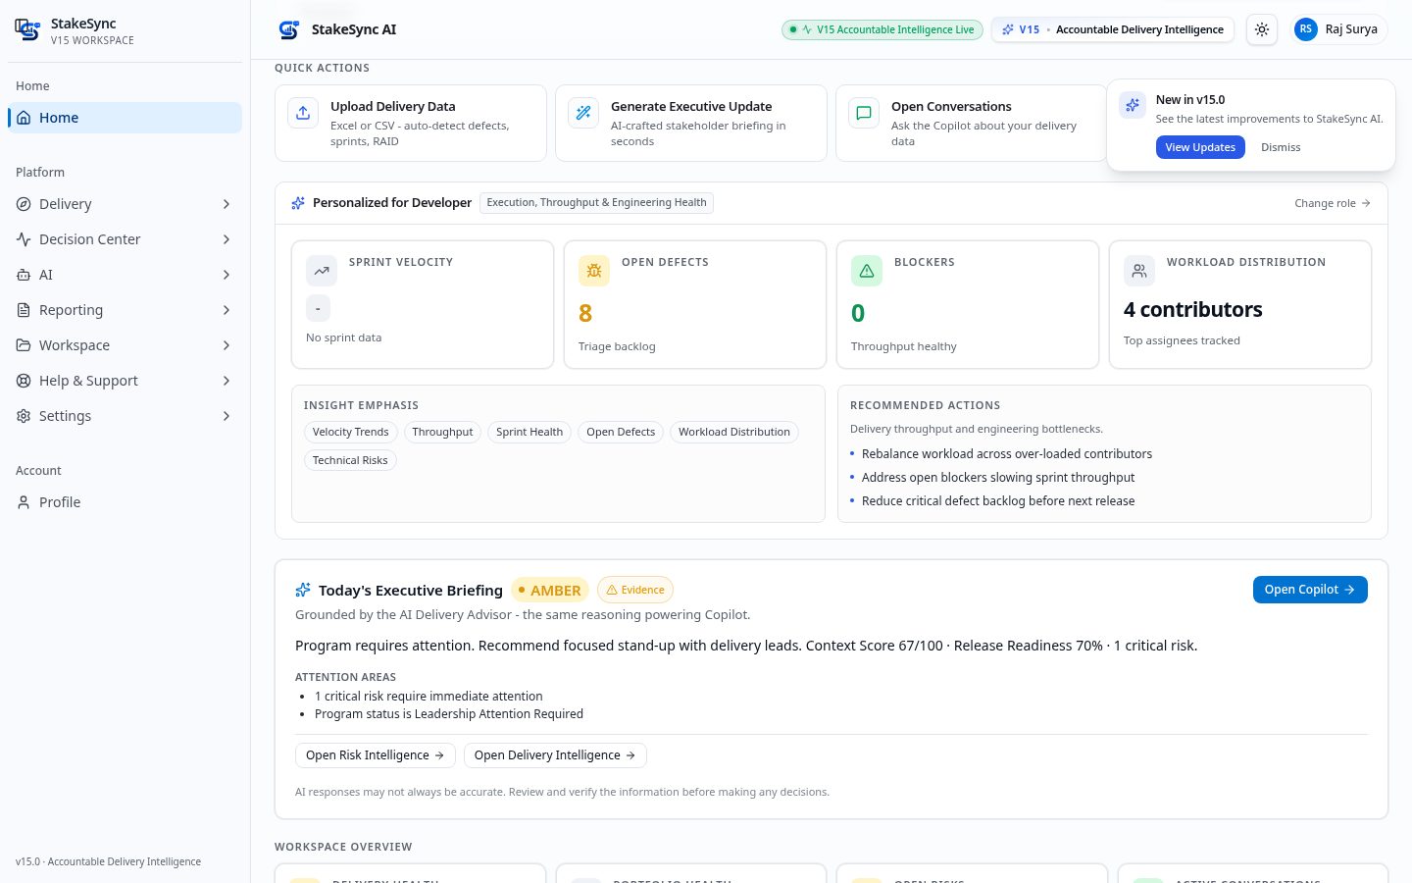Click Open Delivery Intelligence button
This screenshot has height=883, width=1412.
555,755
